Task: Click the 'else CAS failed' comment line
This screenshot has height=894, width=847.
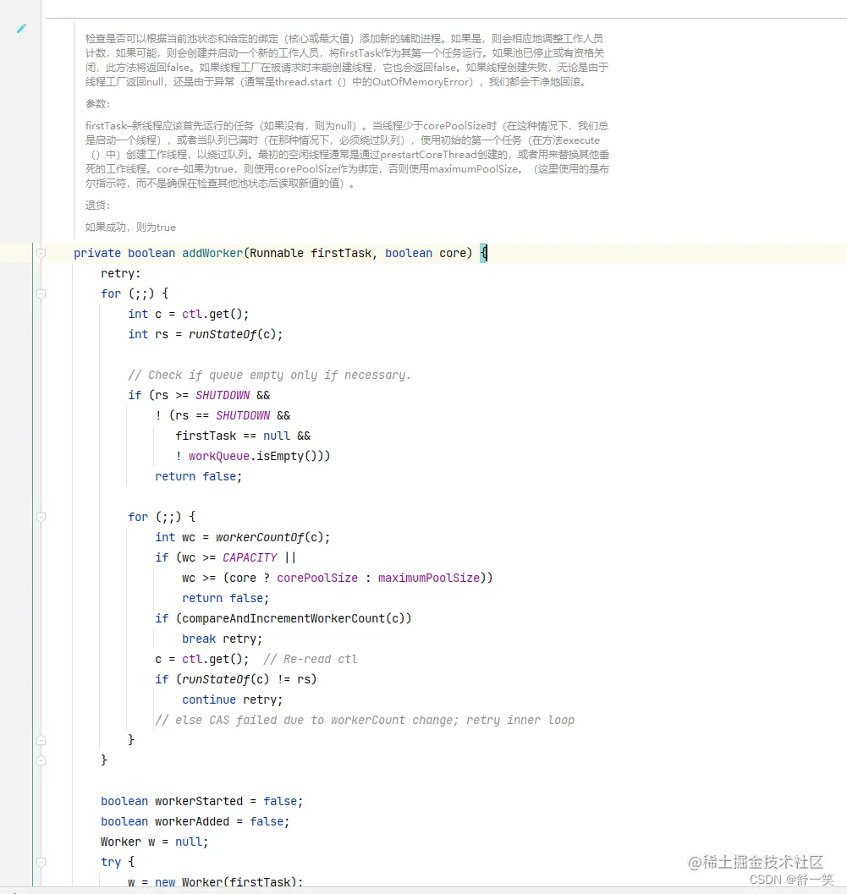Action: tap(365, 721)
